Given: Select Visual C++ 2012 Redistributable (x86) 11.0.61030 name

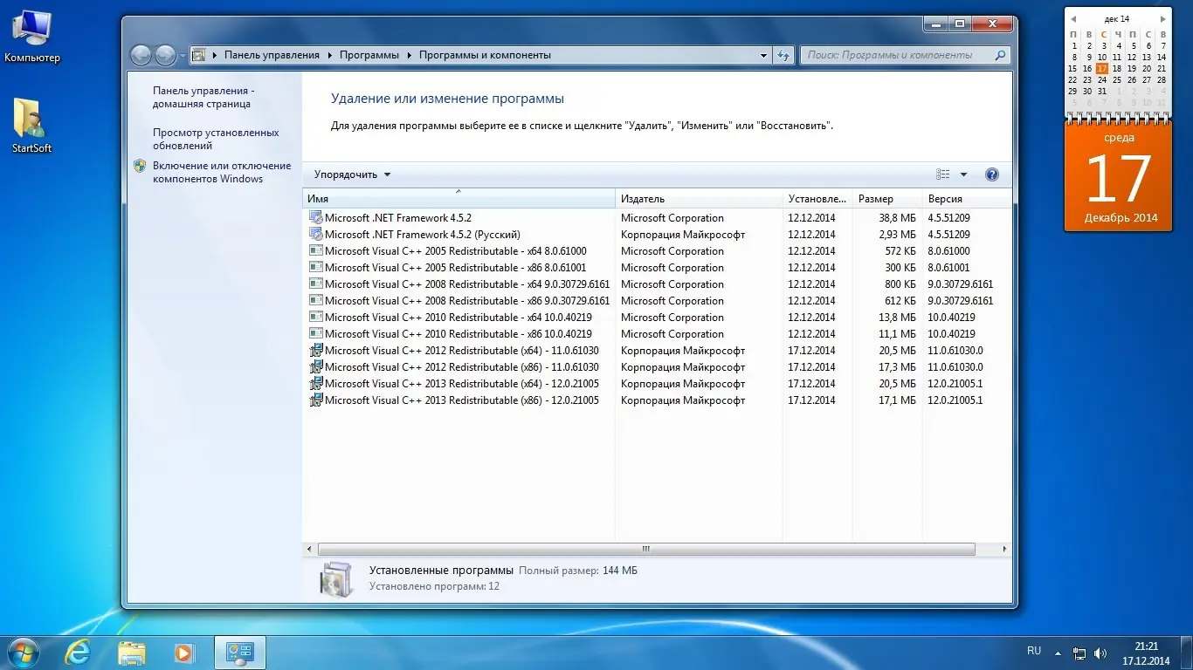Looking at the screenshot, I should [x=462, y=367].
